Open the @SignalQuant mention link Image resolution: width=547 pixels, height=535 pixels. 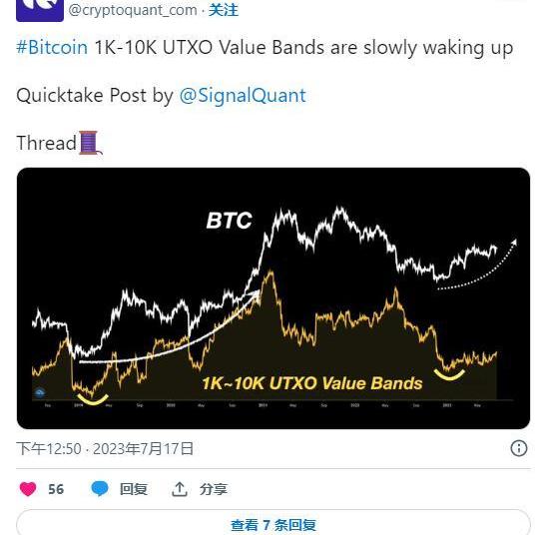coord(243,95)
